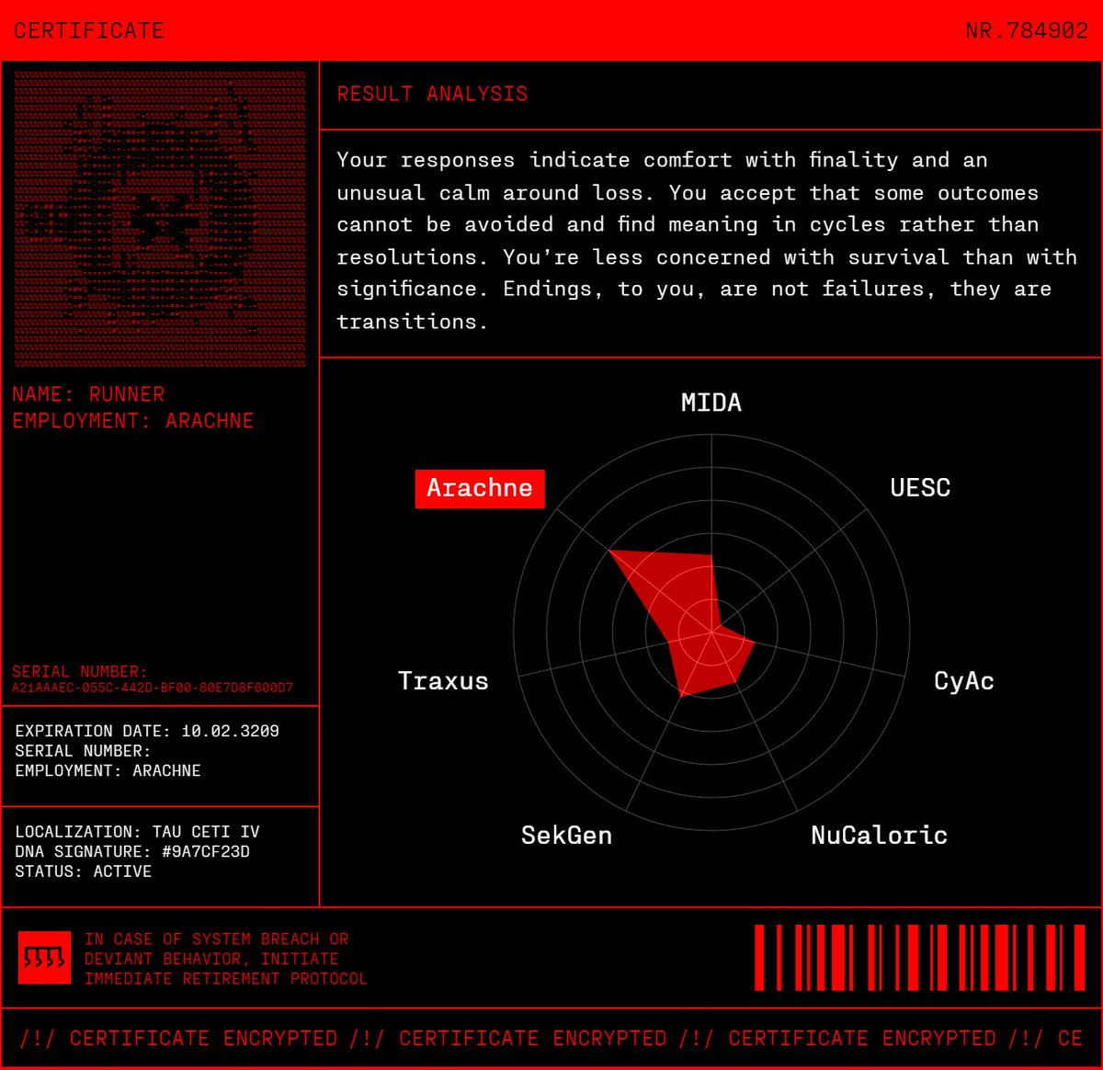Click the NuCaloric axis label
The image size is (1103, 1070).
(880, 836)
